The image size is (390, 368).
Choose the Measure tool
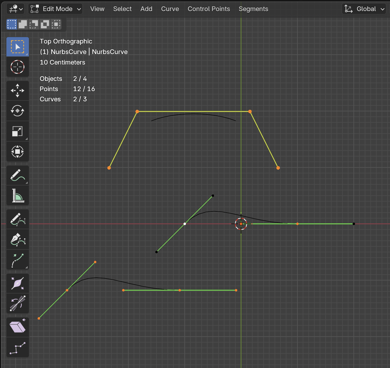(x=18, y=195)
